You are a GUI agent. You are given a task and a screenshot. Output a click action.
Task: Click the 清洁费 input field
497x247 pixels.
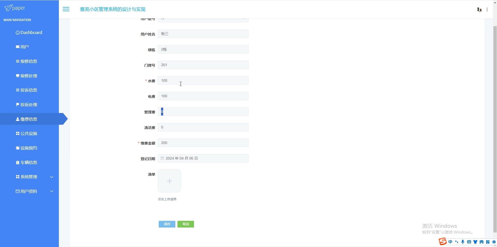tap(203, 127)
